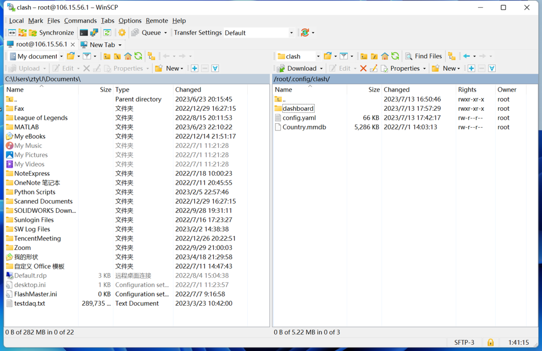Go to local root directory icon

118,56
